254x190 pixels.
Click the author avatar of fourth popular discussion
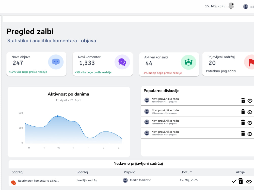coord(147,133)
